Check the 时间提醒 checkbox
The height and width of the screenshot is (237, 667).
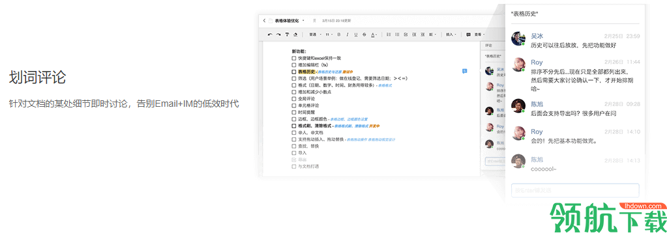[x=293, y=112]
